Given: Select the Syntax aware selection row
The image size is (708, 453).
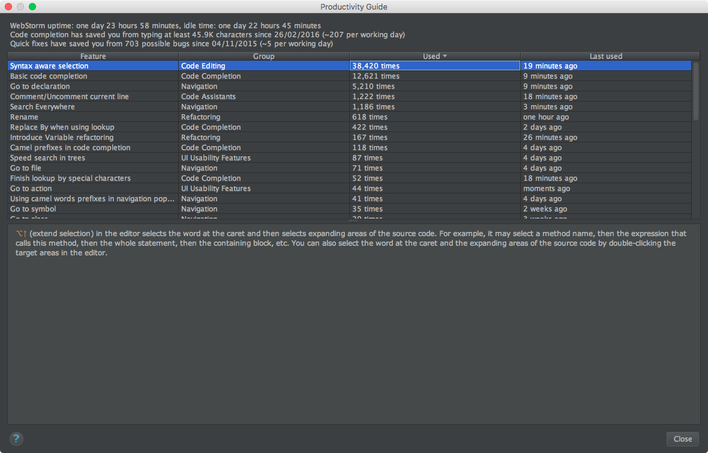Looking at the screenshot, I should tap(349, 65).
